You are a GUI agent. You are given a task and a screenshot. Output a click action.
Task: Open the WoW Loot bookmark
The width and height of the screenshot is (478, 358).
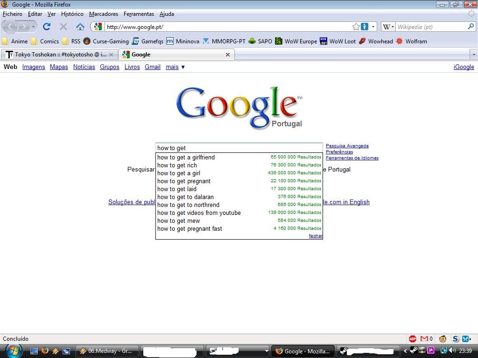pyautogui.click(x=338, y=41)
